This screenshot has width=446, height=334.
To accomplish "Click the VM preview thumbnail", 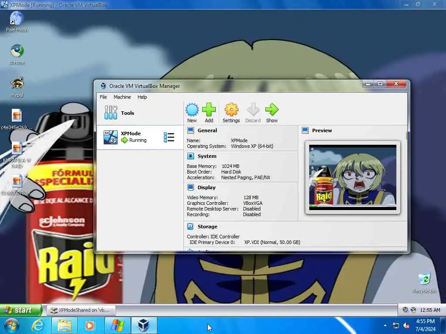I will point(352,177).
